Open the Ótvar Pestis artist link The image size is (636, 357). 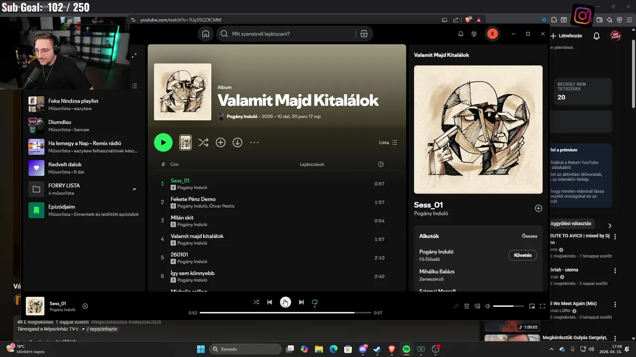coord(222,206)
